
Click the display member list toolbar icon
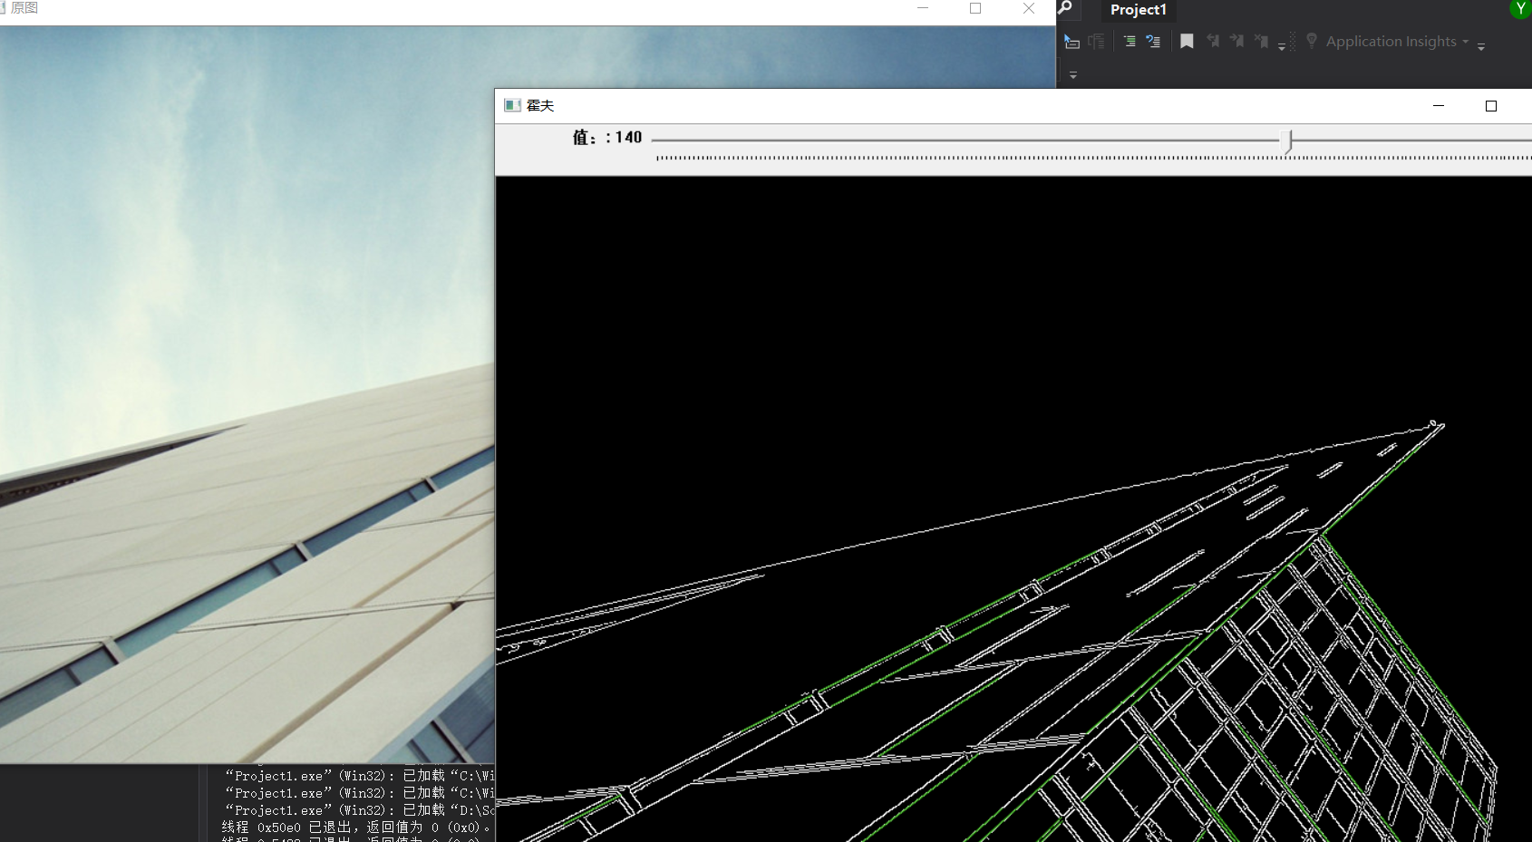point(1071,42)
